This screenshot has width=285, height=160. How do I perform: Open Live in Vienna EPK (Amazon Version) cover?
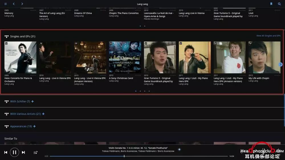pyautogui.click(x=90, y=57)
